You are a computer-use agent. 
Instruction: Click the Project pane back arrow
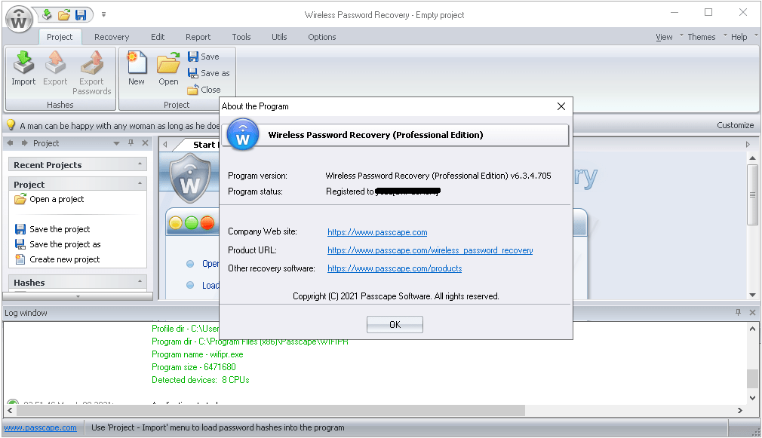tap(11, 143)
